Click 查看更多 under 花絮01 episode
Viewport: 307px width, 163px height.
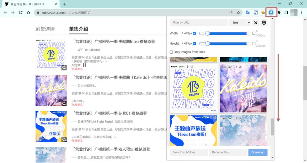[x=77, y=141]
